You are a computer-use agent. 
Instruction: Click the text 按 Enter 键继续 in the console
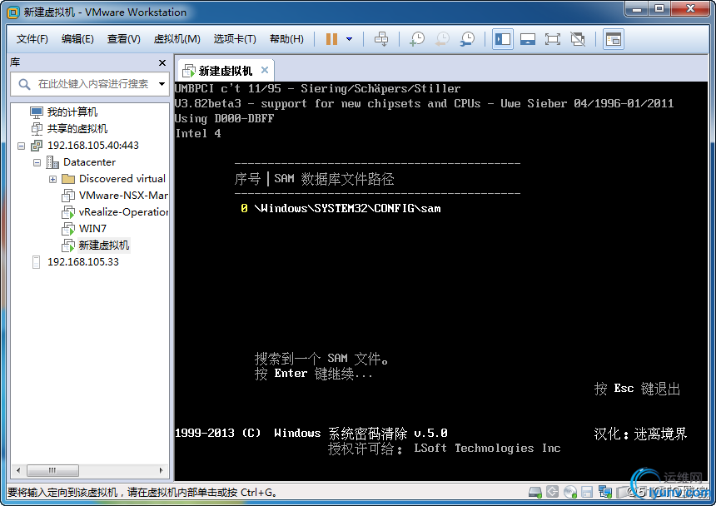coord(313,374)
